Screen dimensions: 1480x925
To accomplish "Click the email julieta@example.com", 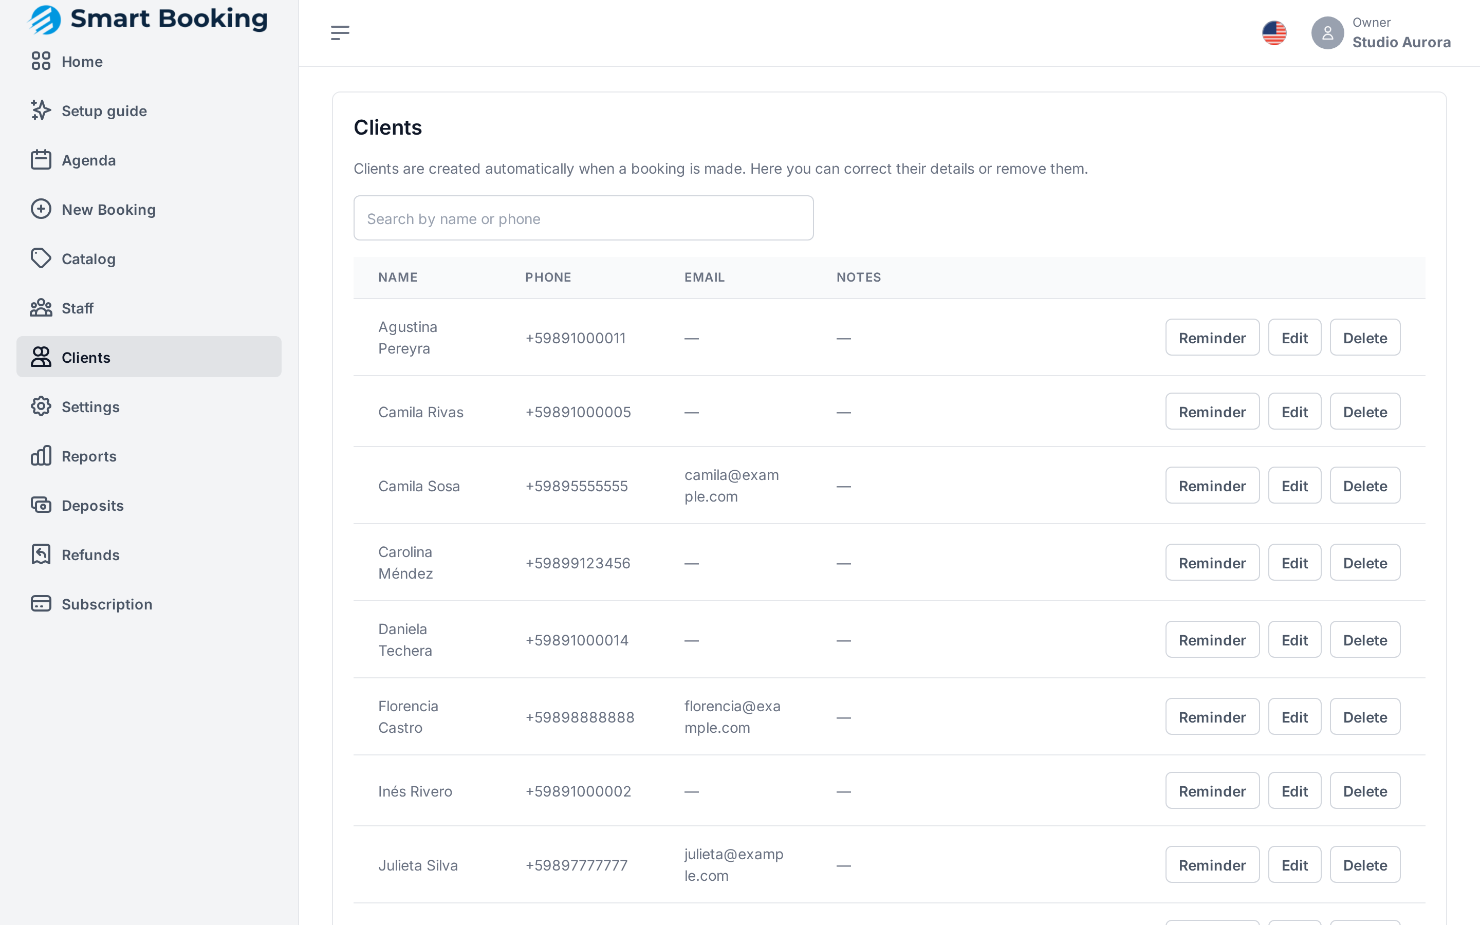I will point(733,864).
